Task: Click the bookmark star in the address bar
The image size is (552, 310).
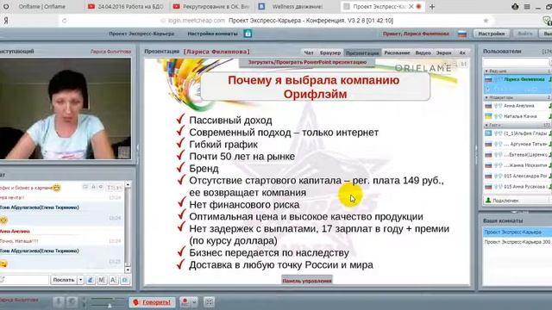Action: (486, 21)
